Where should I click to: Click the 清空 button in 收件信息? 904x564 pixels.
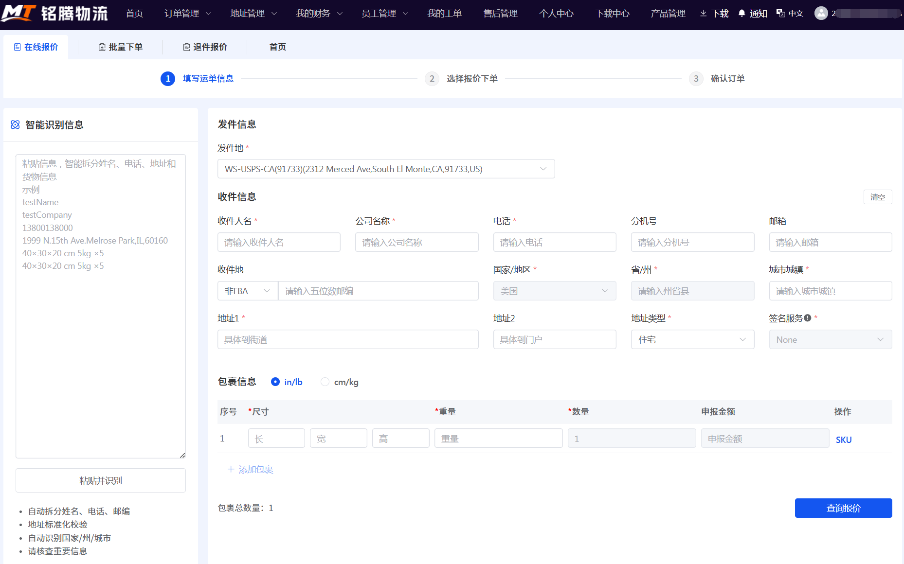click(878, 197)
